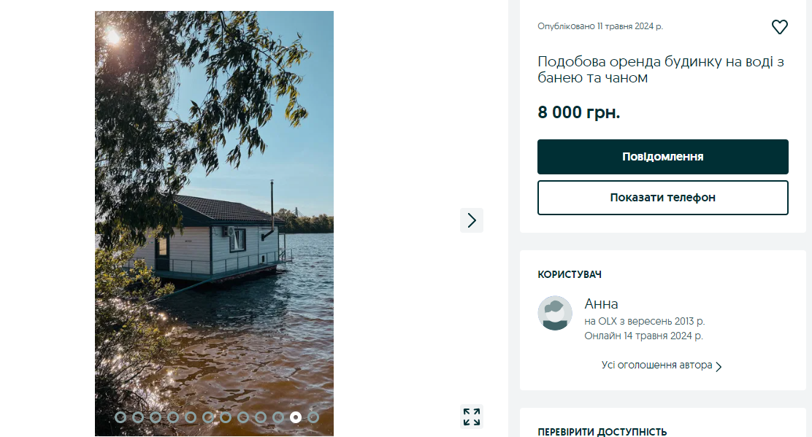Select the last gallery pagination dot
The width and height of the screenshot is (812, 437).
point(313,417)
